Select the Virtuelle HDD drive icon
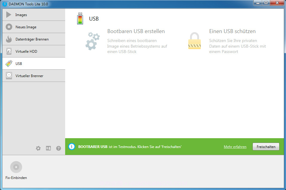This screenshot has width=286, height=190. (x=9, y=51)
